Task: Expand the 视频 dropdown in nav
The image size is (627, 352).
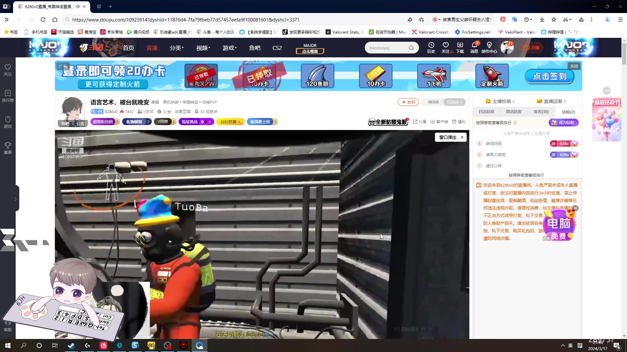Action: 203,48
